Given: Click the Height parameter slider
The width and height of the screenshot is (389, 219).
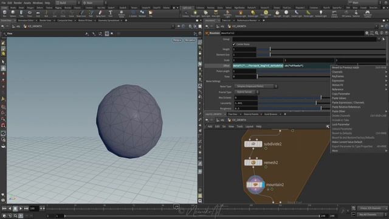Looking at the screenshot, I should pyautogui.click(x=322, y=49).
